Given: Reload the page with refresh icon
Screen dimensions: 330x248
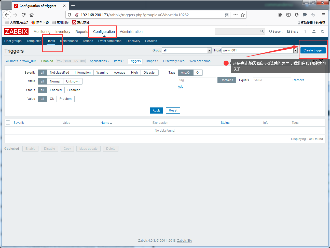Looking at the screenshot, I should [23, 15].
